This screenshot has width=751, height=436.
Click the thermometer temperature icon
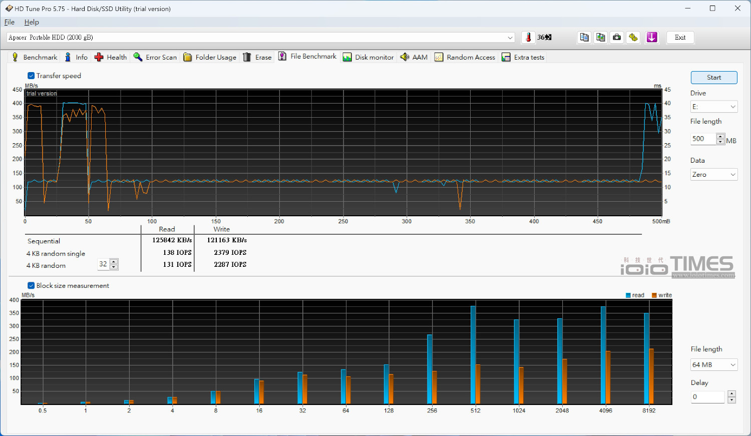pyautogui.click(x=528, y=38)
